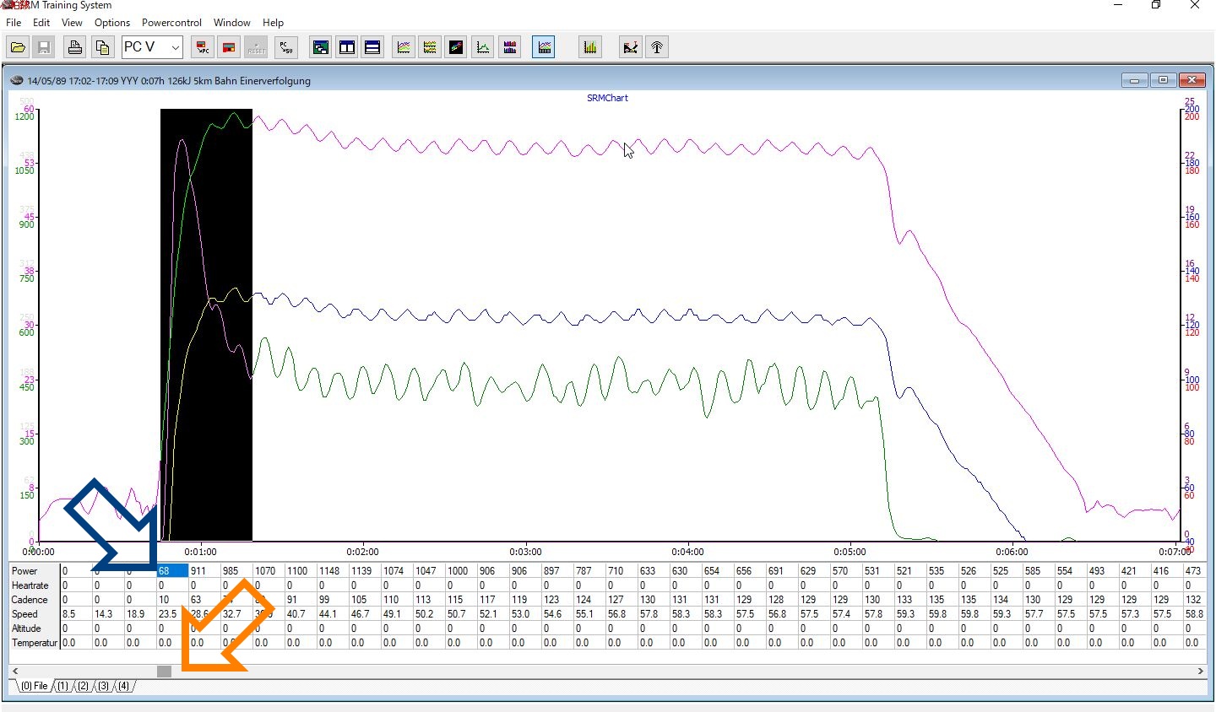Click the download to PC icon
Viewport: 1216px width, 712px height.
click(x=203, y=47)
